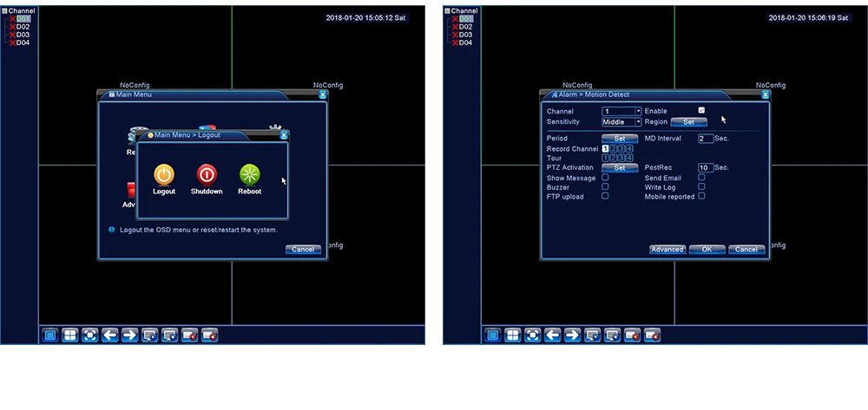Toggle the Enable checkbox for motion detect
868x410 pixels.
point(701,110)
